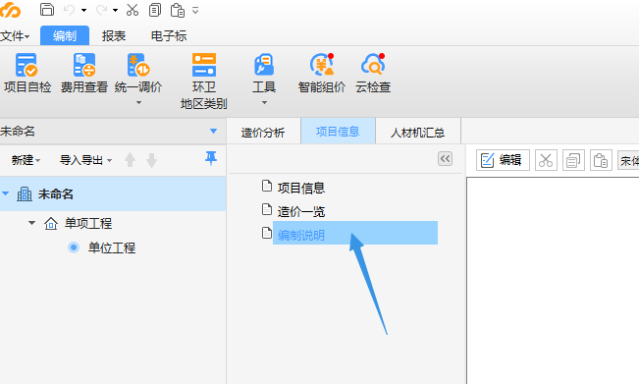Image resolution: width=639 pixels, height=384 pixels.
Task: Click the paste clipboard icon in title bar
Action: (178, 10)
